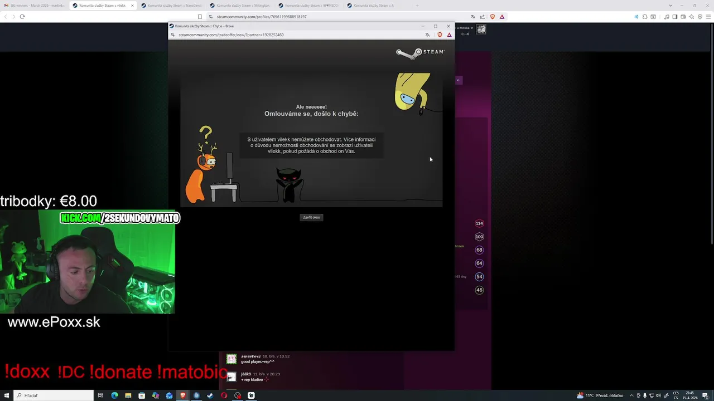714x401 pixels.
Task: Click the Zavřít okno button in popup
Action: pyautogui.click(x=311, y=217)
